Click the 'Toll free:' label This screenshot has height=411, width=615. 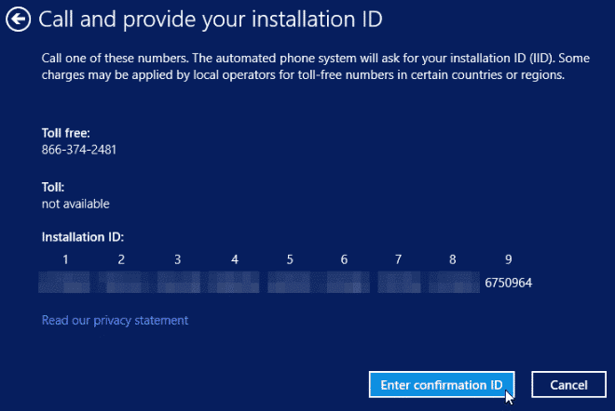point(66,133)
